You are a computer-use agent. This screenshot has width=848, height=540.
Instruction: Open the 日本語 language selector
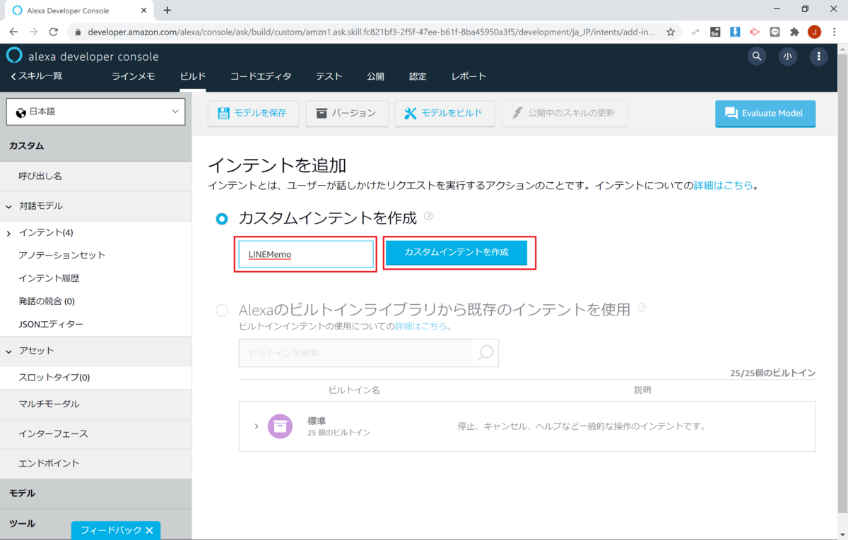pos(95,112)
